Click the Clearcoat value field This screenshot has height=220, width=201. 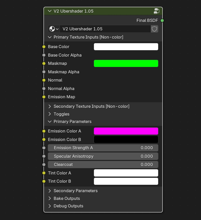[x=103, y=165]
